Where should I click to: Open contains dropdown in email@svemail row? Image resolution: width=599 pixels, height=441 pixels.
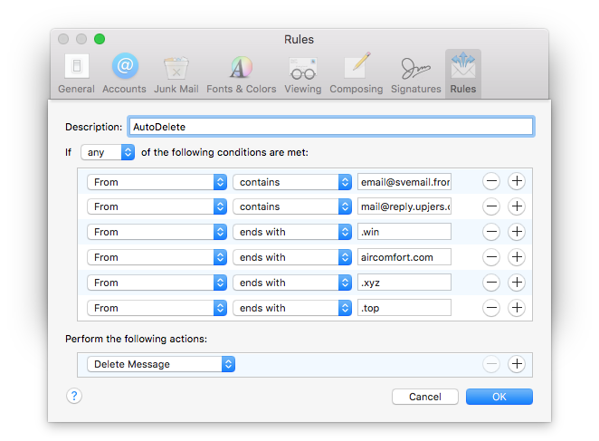(x=292, y=182)
